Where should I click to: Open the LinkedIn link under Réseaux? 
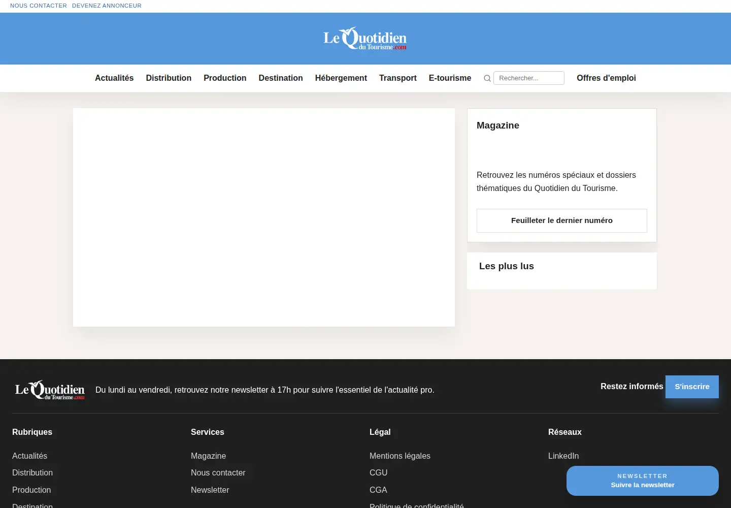563,456
